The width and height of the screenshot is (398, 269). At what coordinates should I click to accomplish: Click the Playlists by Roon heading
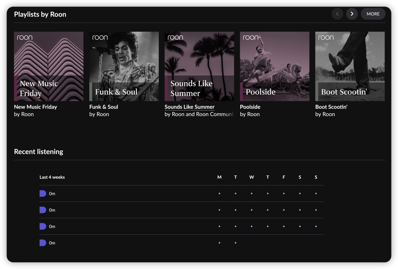tap(40, 14)
